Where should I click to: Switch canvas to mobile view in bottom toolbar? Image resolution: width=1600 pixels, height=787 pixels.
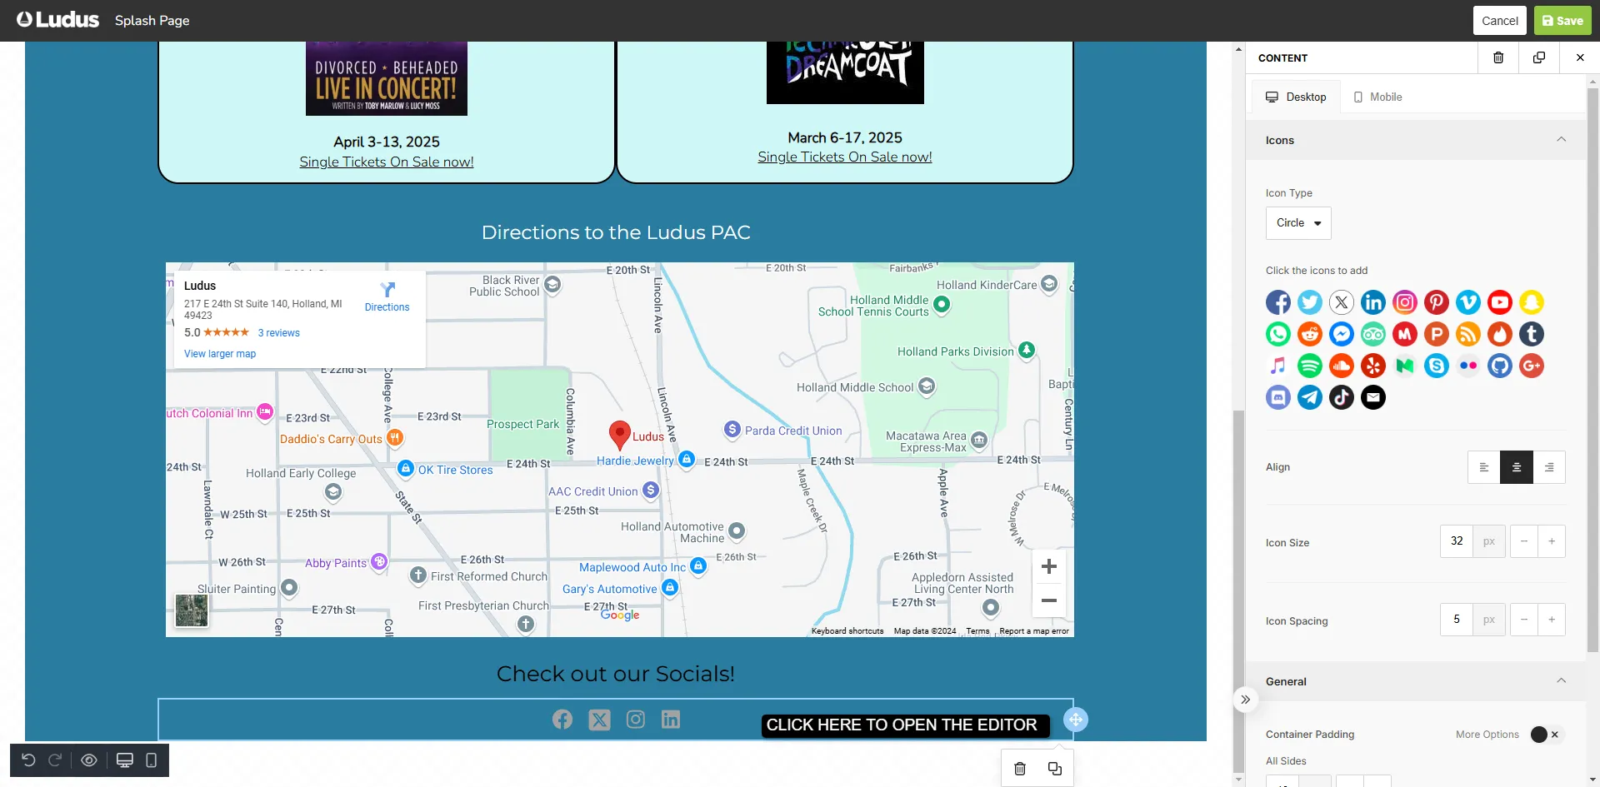[151, 760]
